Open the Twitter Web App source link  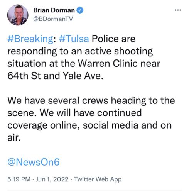[98, 179]
